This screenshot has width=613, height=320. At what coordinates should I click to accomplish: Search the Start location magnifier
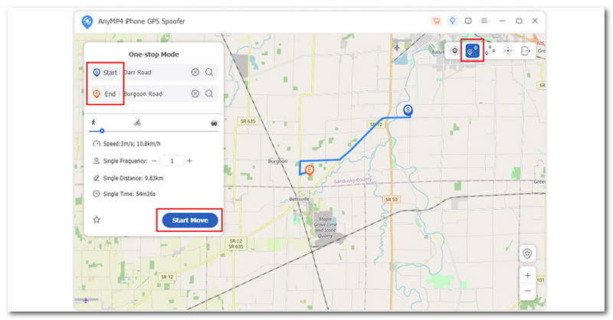click(x=209, y=72)
